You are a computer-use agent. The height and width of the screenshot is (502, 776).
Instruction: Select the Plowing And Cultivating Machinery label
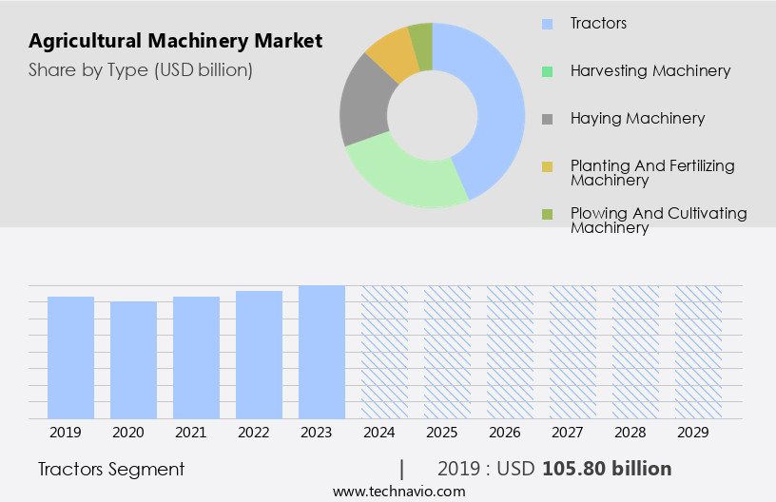[x=659, y=220]
